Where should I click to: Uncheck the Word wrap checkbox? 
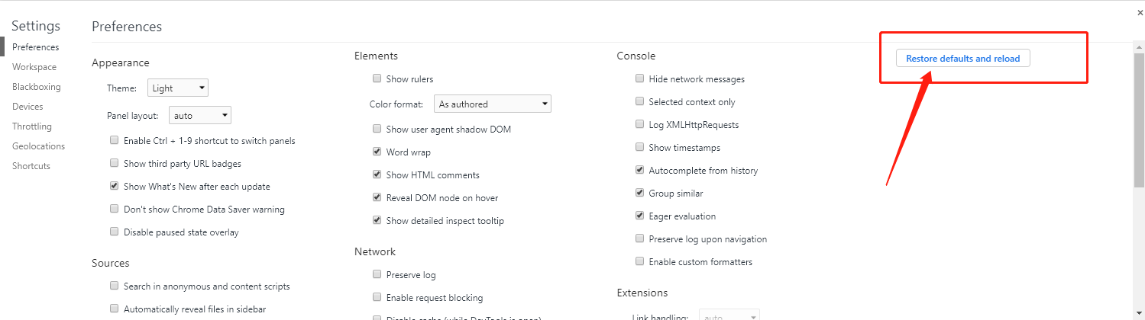(x=377, y=152)
